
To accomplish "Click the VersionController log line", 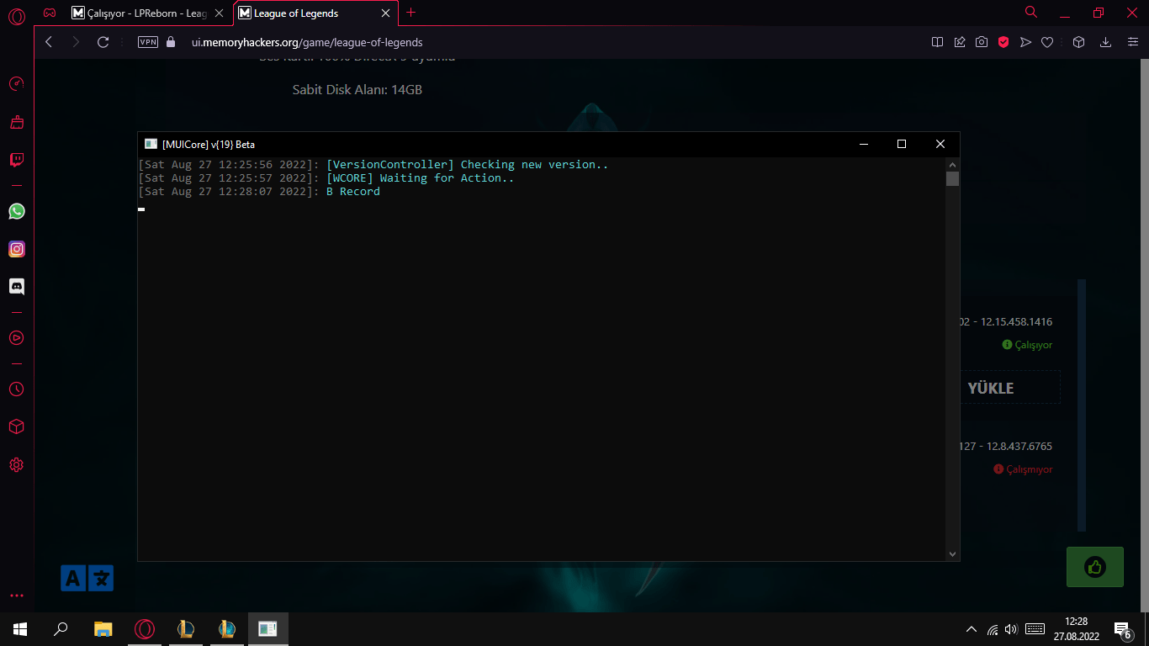I will click(373, 165).
